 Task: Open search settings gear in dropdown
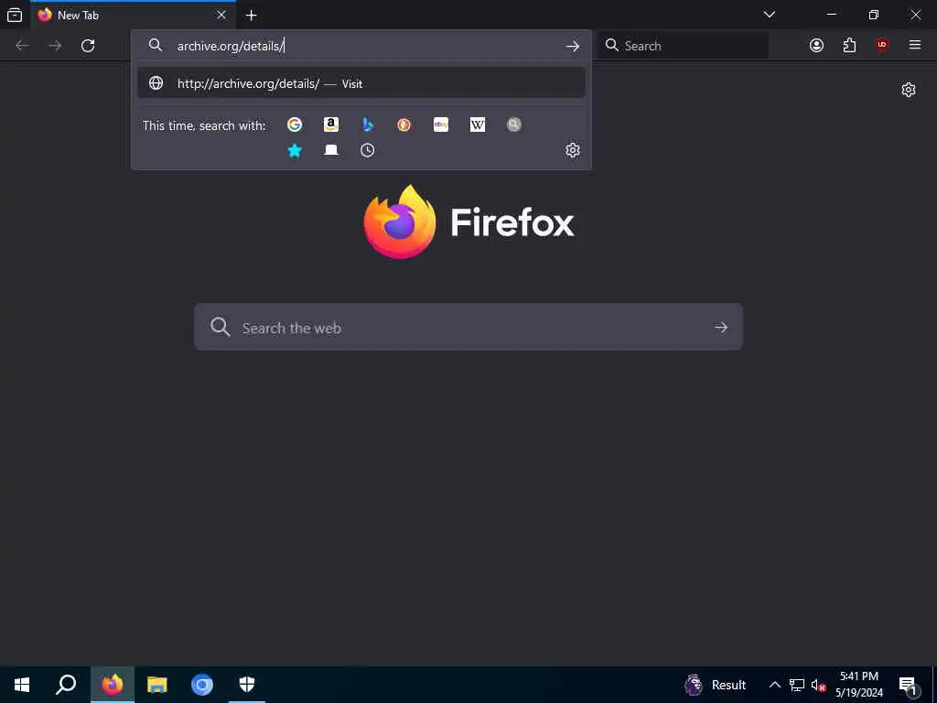click(x=573, y=150)
